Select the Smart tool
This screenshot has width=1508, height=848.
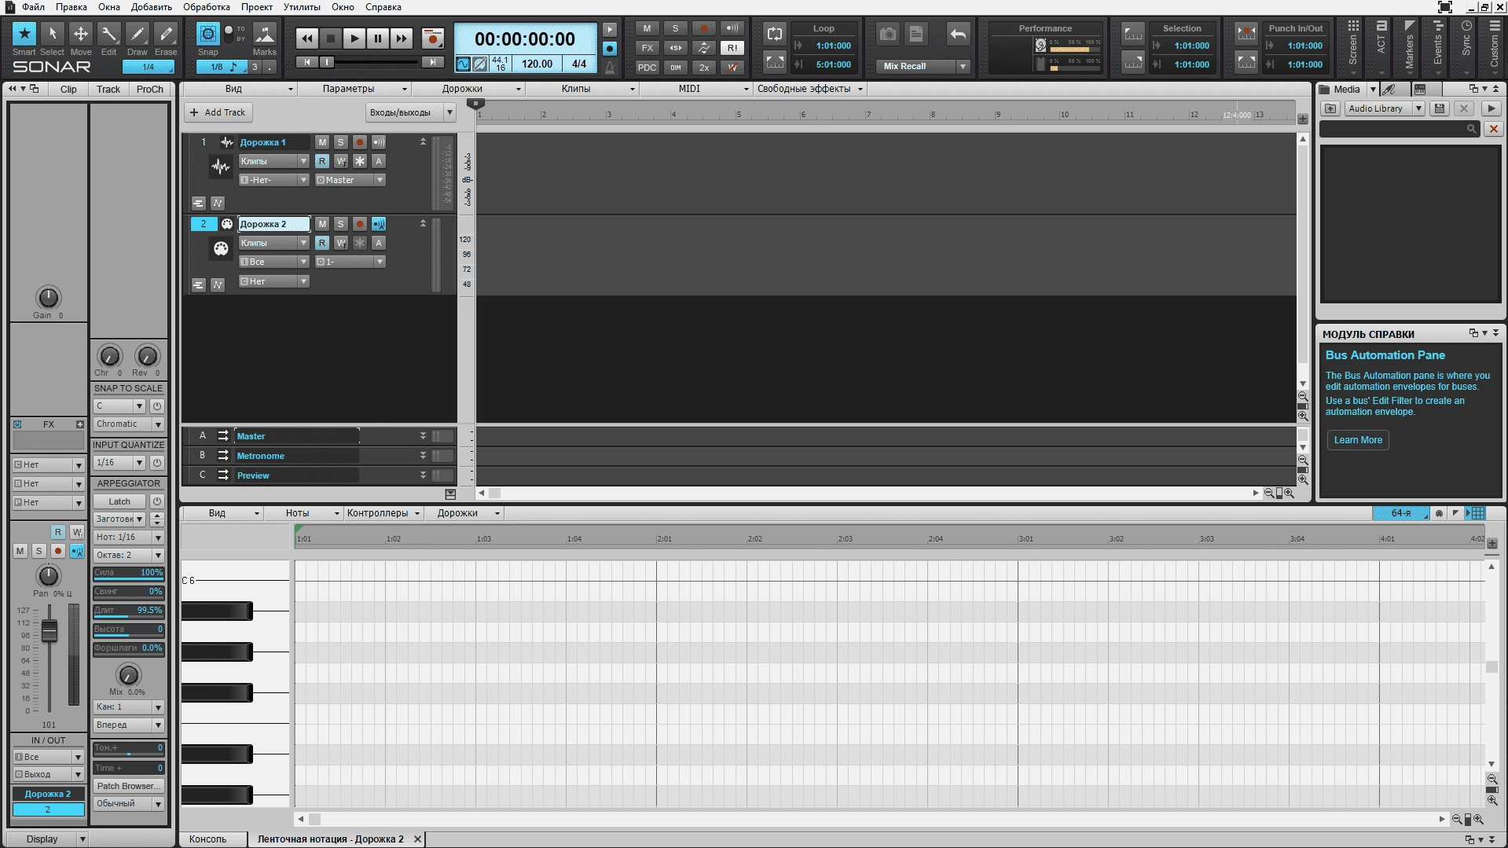coord(24,35)
